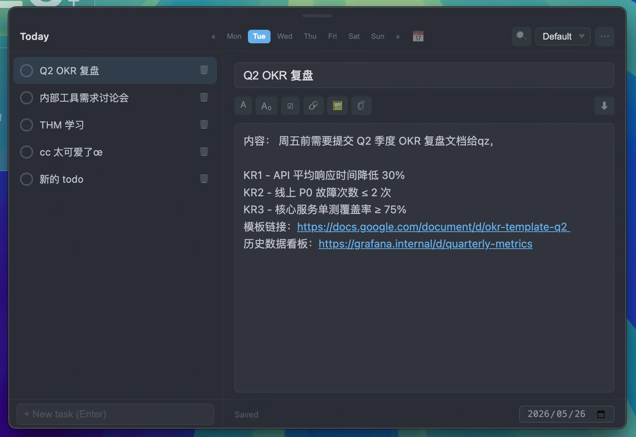Click the down-arrow export button
The image size is (636, 437).
(604, 105)
